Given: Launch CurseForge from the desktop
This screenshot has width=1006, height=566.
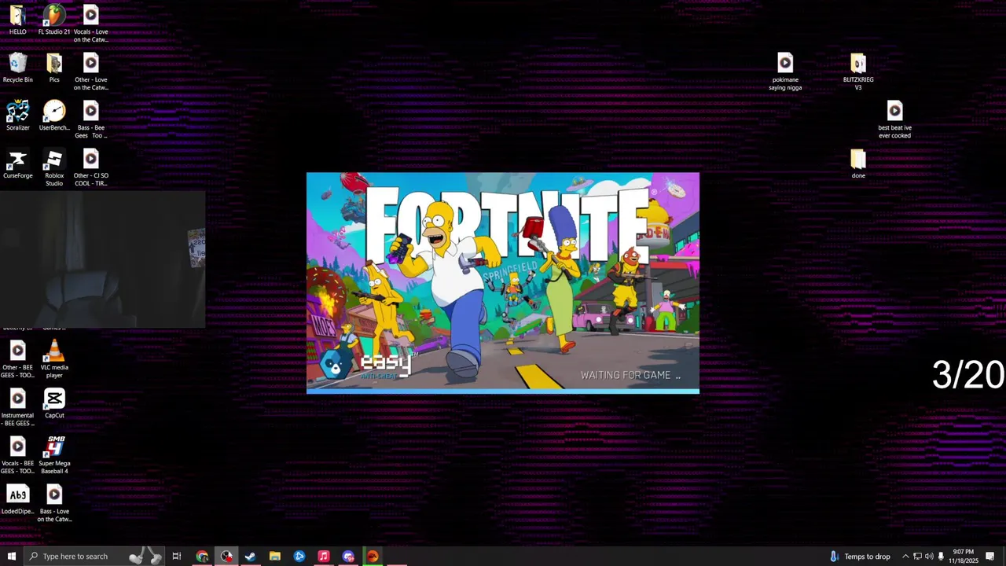Looking at the screenshot, I should point(17,165).
